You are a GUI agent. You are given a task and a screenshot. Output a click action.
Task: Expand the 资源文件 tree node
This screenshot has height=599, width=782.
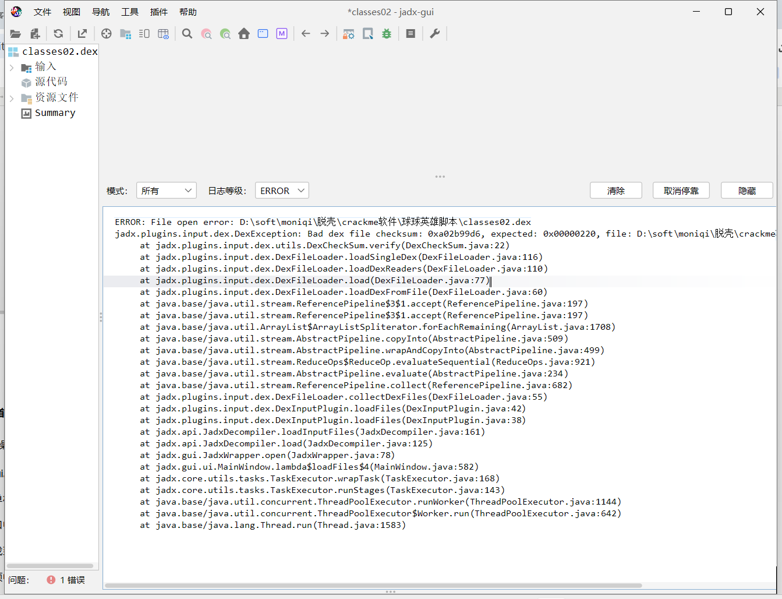click(12, 98)
